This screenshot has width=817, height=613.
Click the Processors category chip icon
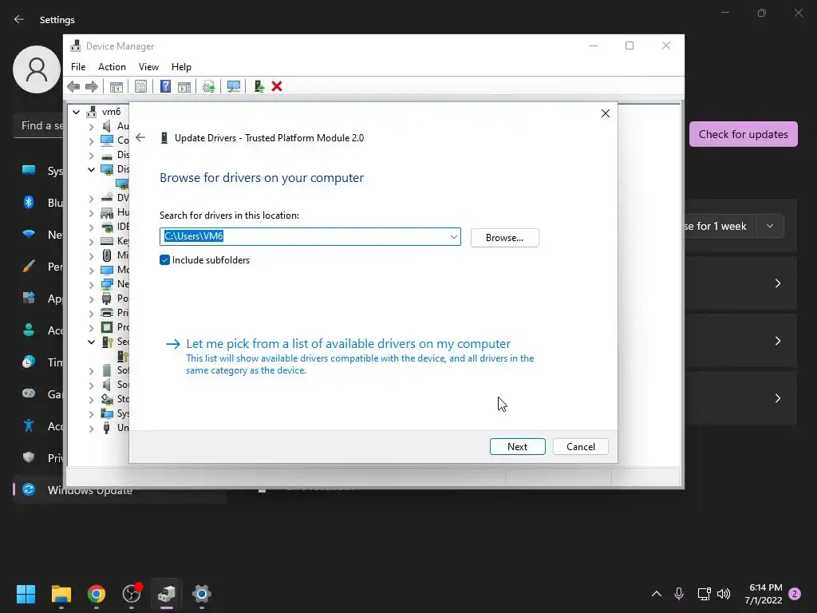[107, 326]
